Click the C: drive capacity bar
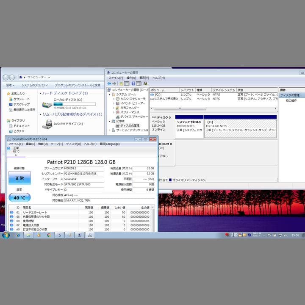Viewport: 305px width, 305px height. (x=75, y=104)
